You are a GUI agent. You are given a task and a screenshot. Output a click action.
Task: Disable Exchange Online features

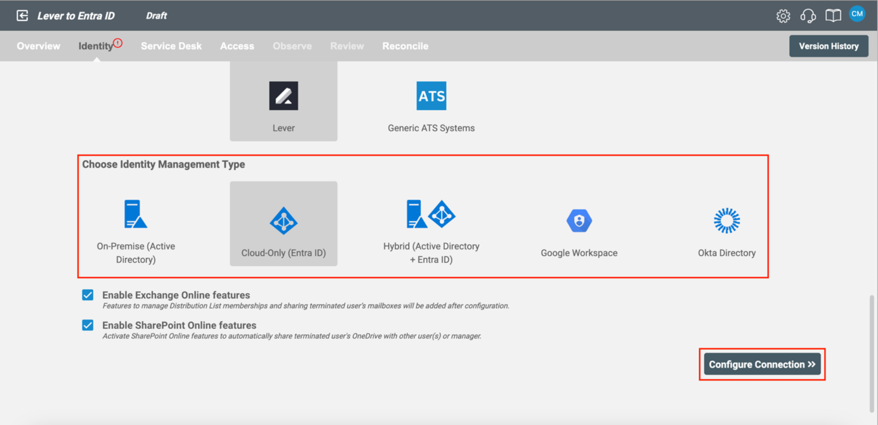87,295
